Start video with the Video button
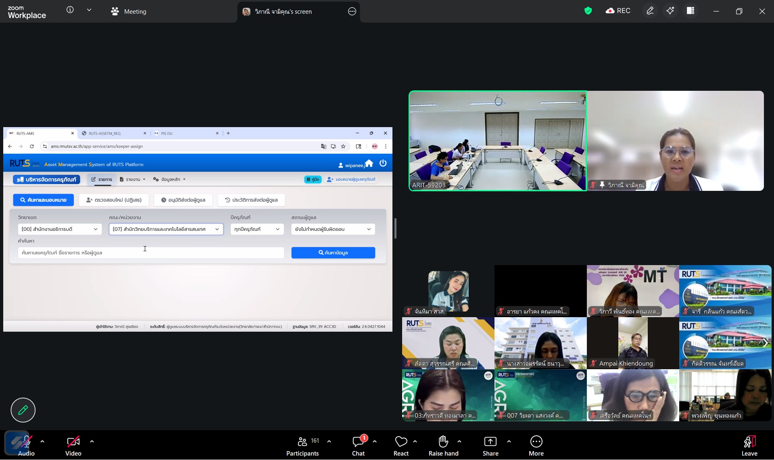Viewport: 774px width, 460px height. [x=73, y=445]
